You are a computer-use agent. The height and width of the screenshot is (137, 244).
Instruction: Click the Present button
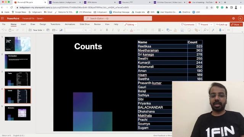click(x=203, y=24)
